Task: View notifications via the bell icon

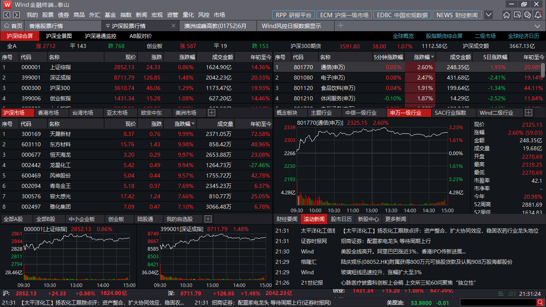Action: click(538, 15)
